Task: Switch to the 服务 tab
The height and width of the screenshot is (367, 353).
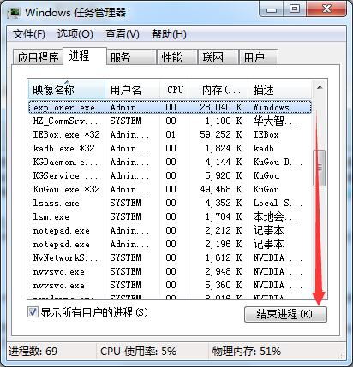Action: coord(131,57)
